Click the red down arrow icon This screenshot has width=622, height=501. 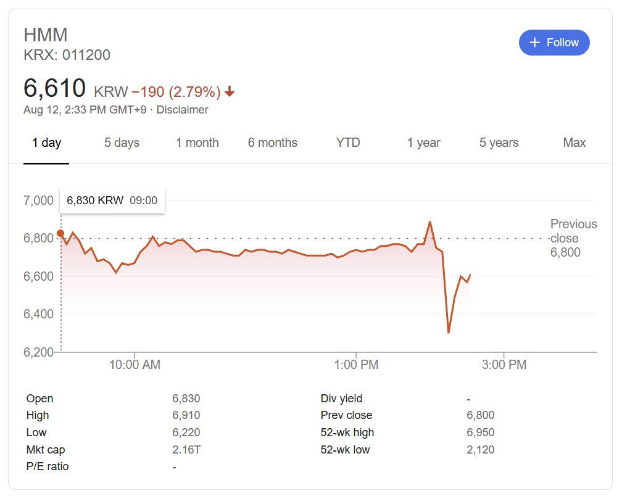pyautogui.click(x=230, y=92)
